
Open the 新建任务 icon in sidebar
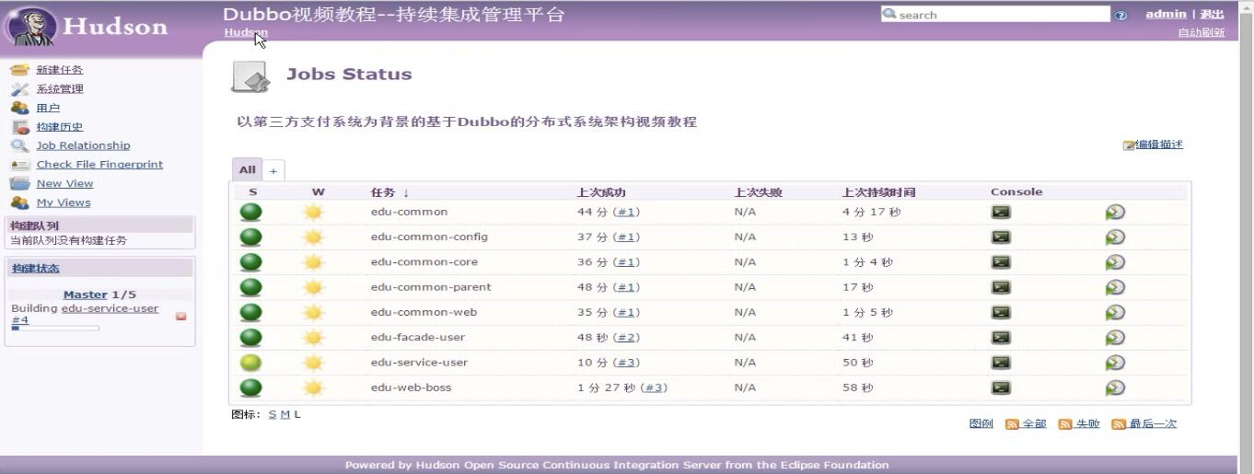(x=20, y=70)
